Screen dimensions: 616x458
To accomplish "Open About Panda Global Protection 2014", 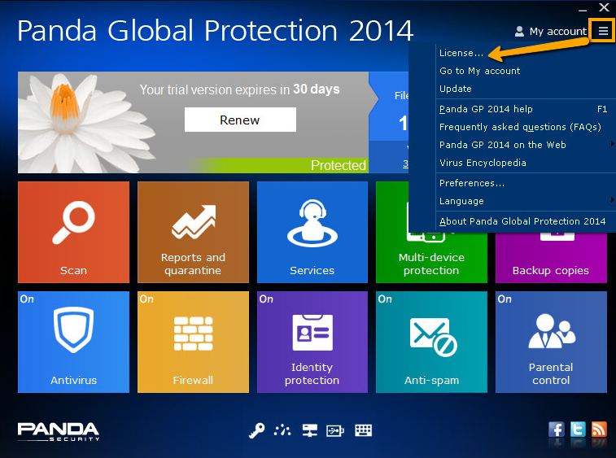I will point(522,221).
